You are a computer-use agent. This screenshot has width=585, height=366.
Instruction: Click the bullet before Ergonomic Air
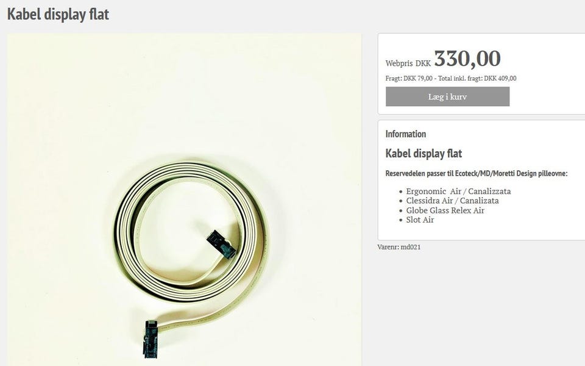point(401,192)
